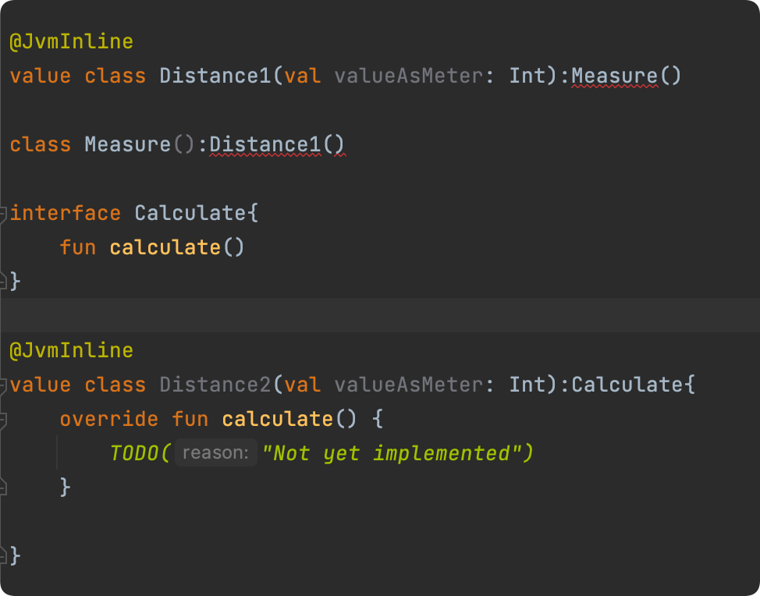Click fold end marker closing Distance2 class

[x=3, y=555]
